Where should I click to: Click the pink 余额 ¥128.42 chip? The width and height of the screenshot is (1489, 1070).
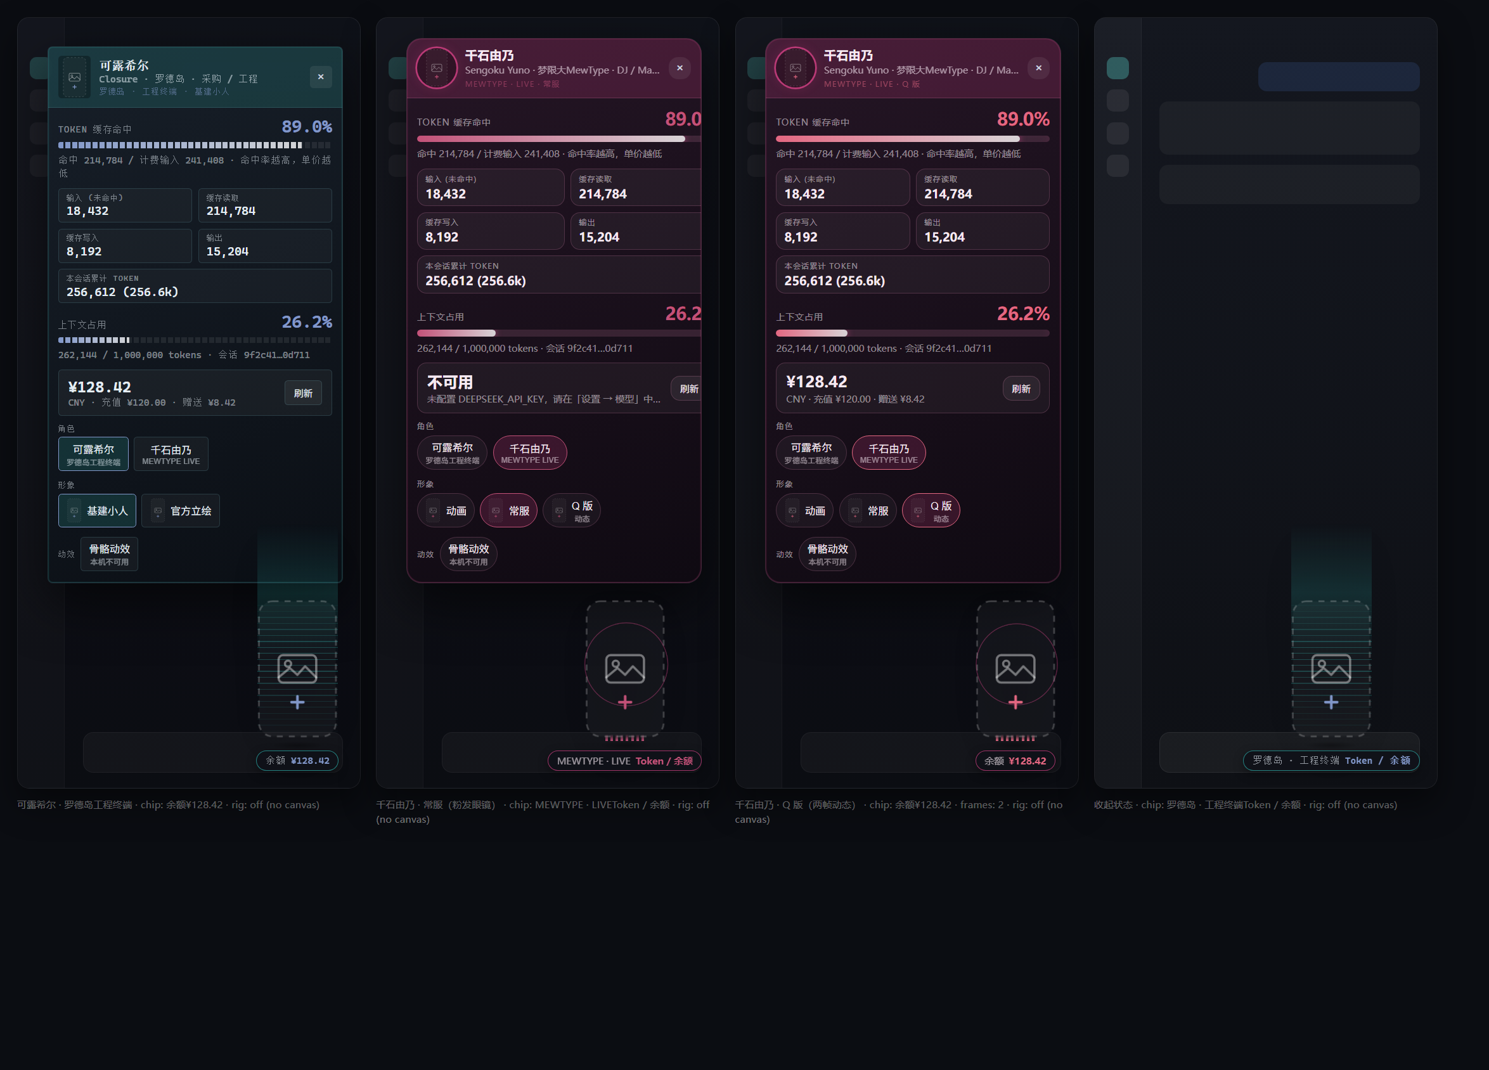tap(1015, 760)
